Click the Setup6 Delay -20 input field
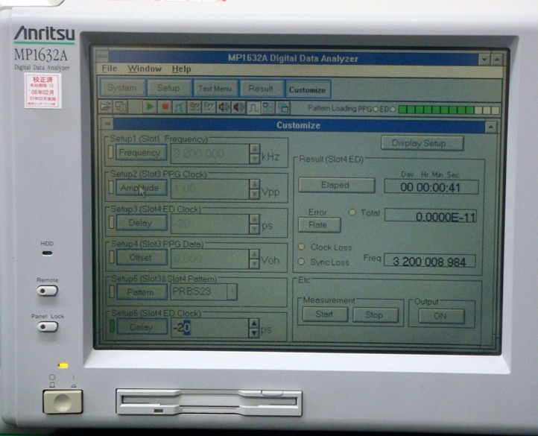Screen dimensions: 538x436 tap(210, 328)
